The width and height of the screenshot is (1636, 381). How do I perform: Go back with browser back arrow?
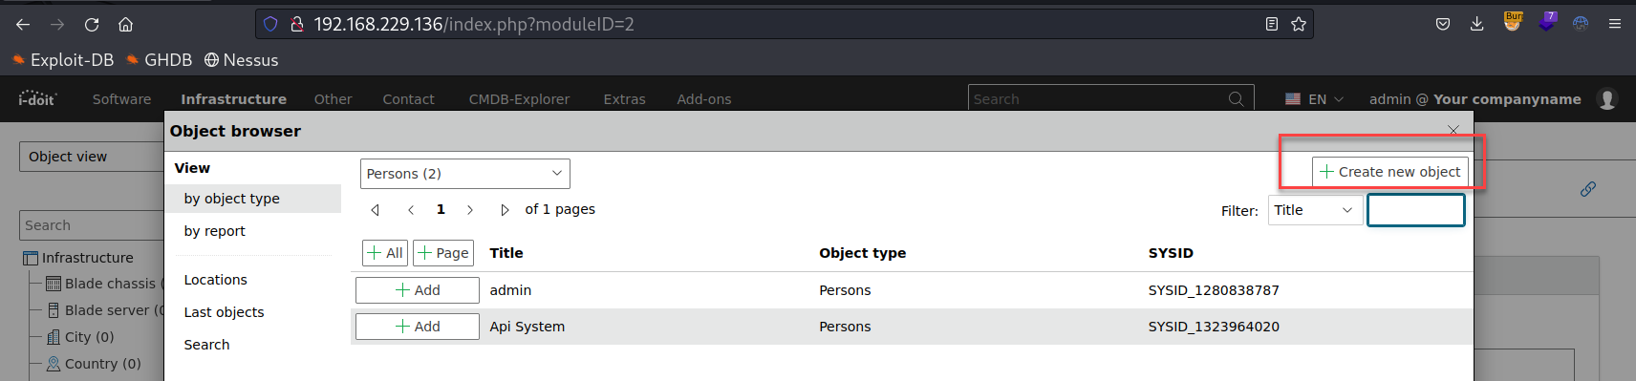click(23, 25)
